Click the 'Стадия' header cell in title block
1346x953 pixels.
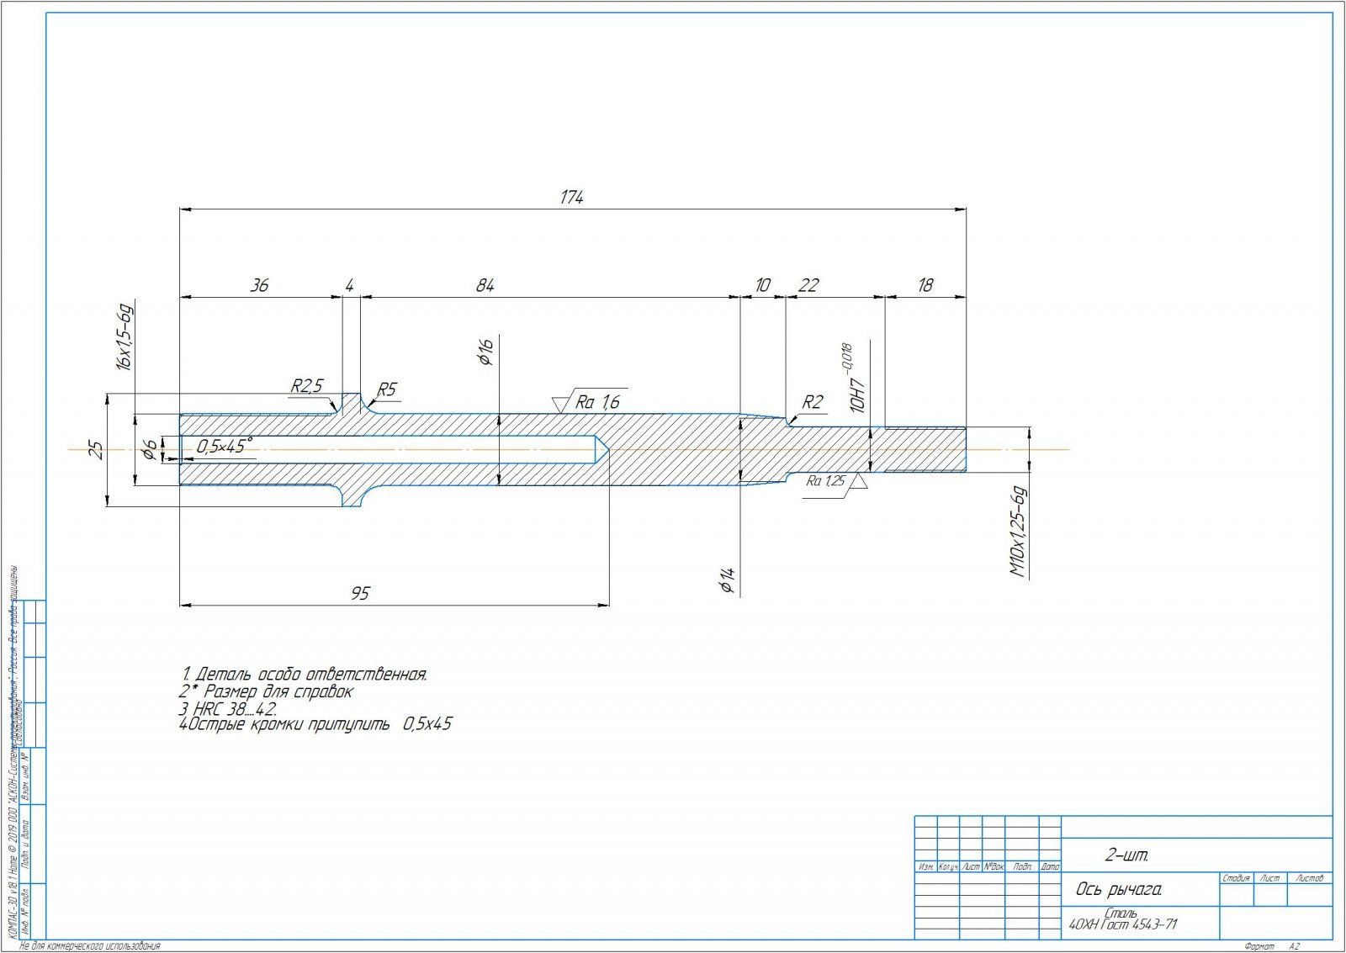(1236, 878)
